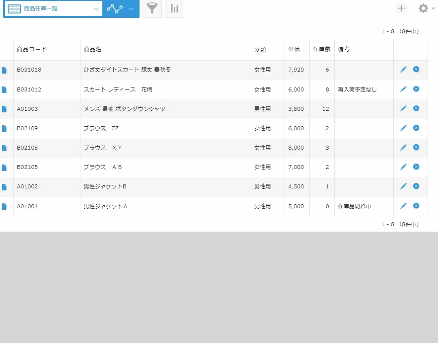Select product name ブラウス A B
This screenshot has height=343, width=438.
pyautogui.click(x=103, y=167)
